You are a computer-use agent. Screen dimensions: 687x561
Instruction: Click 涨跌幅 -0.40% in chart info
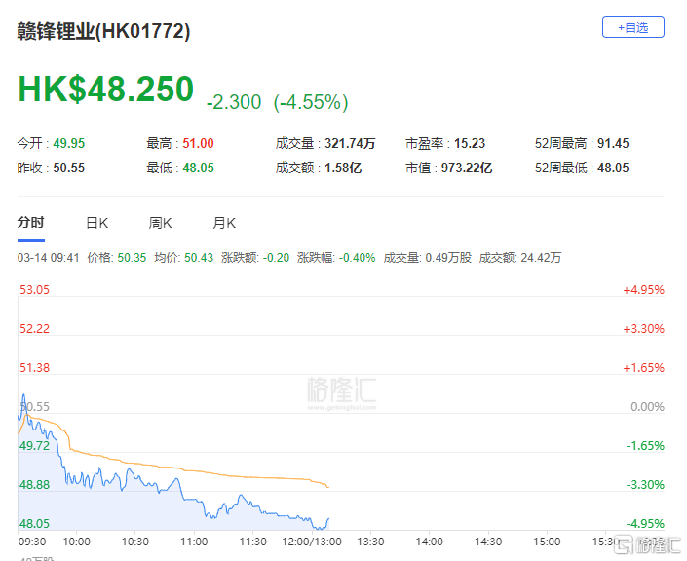[336, 258]
